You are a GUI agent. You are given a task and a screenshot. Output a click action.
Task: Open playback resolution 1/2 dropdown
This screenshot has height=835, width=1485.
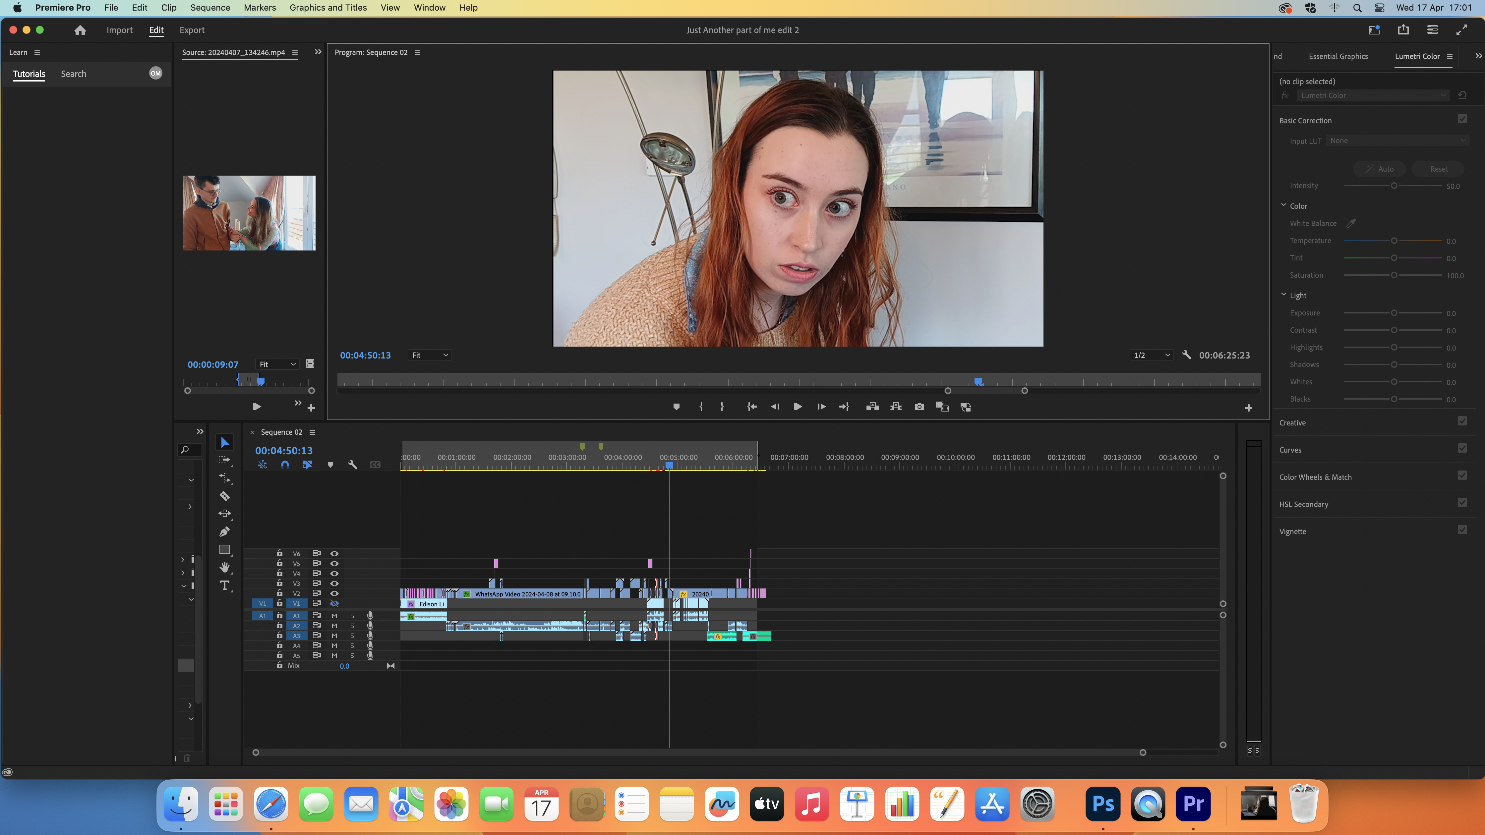[x=1151, y=355]
